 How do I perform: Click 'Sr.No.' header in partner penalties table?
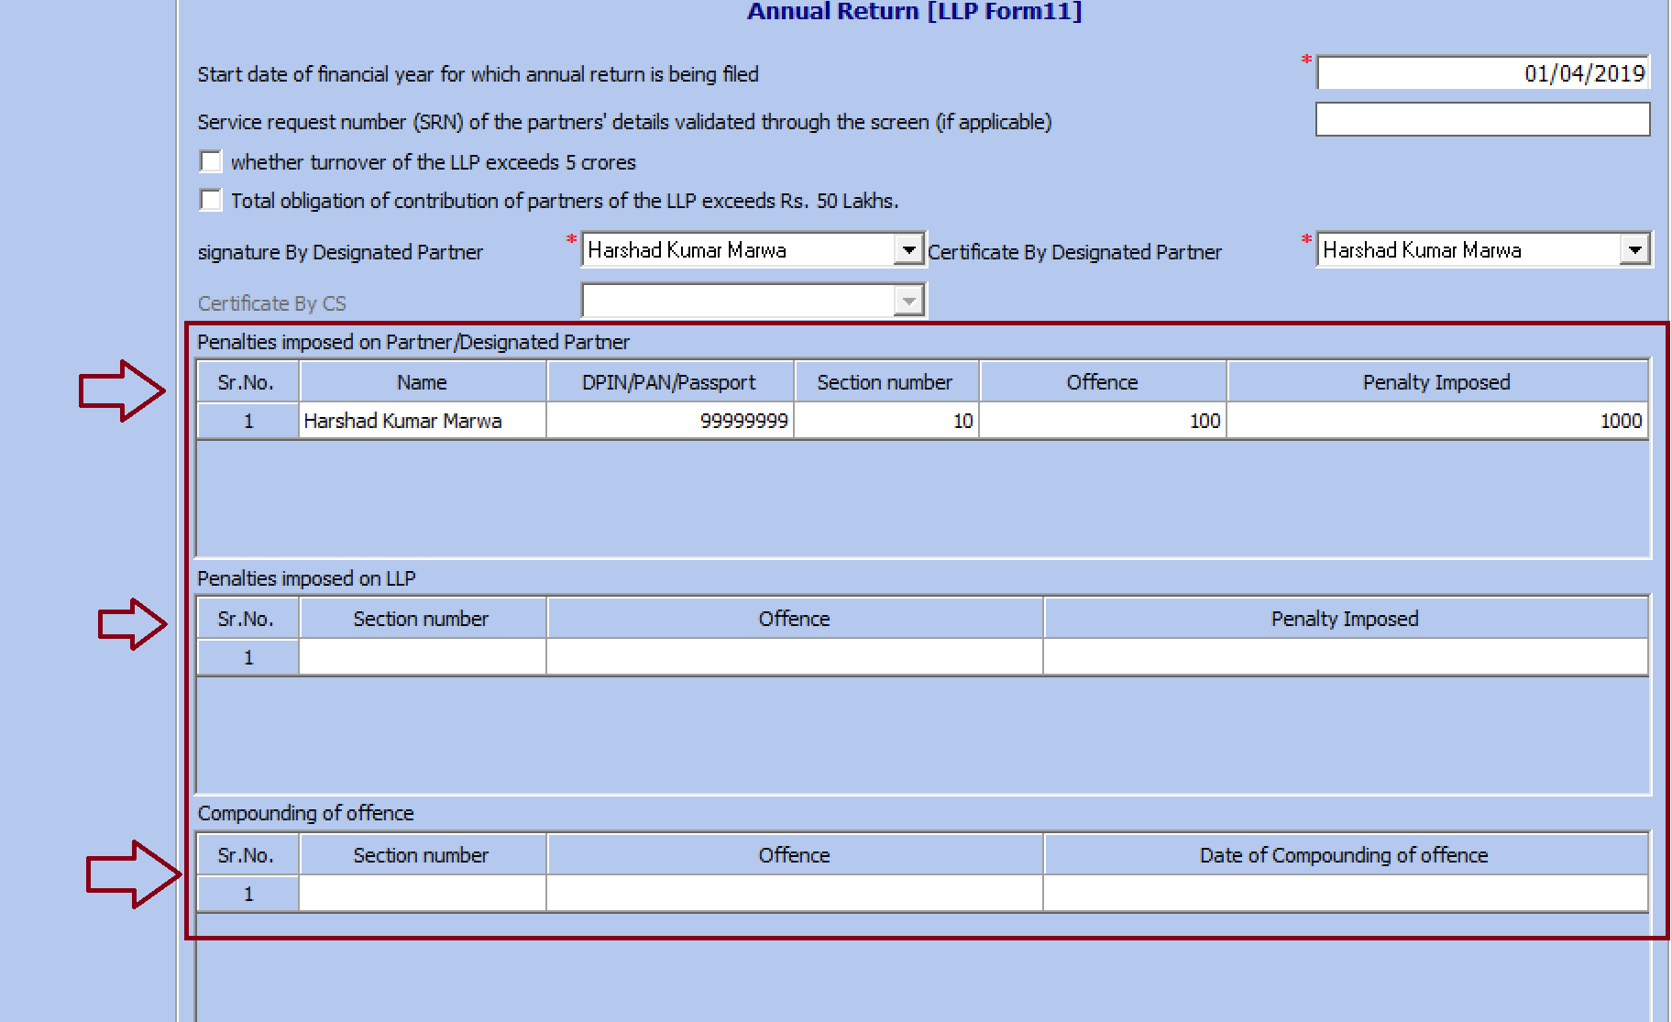(248, 382)
